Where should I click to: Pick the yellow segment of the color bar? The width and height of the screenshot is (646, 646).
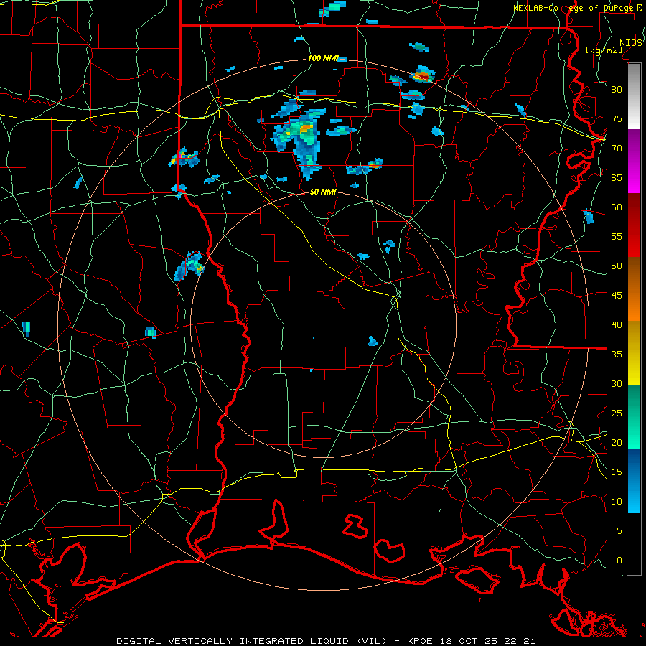point(634,353)
